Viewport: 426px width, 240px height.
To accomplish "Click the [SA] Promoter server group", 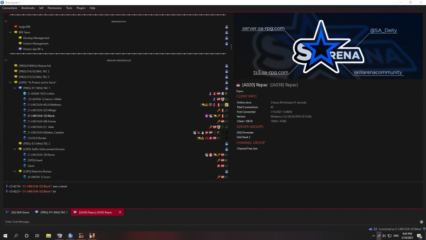I will click(245, 133).
